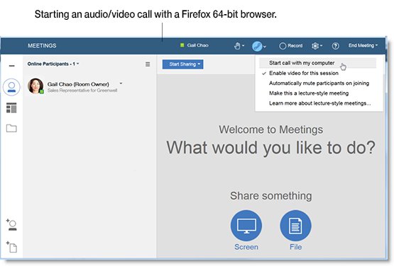Open the participants list options menu icon

148,64
